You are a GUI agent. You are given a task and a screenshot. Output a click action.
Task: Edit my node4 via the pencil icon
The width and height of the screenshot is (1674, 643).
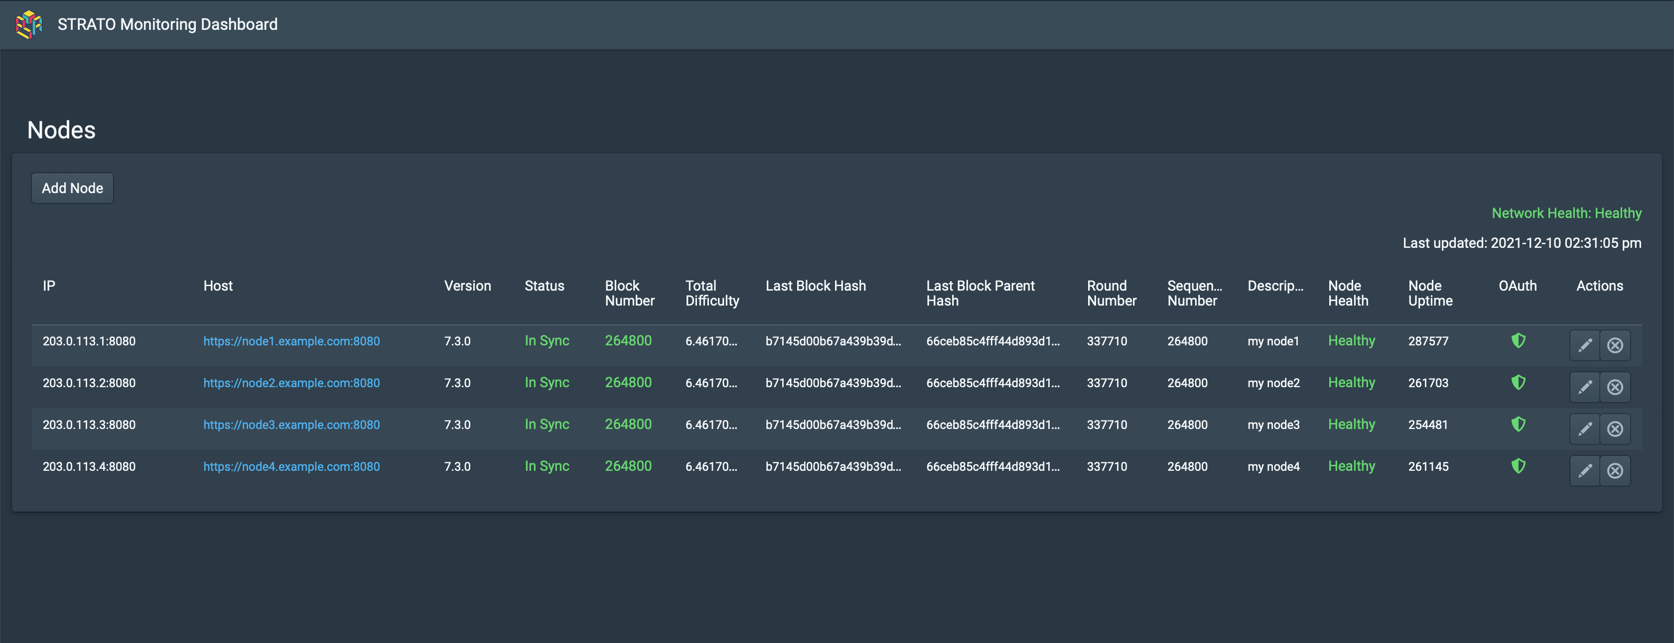(x=1584, y=470)
